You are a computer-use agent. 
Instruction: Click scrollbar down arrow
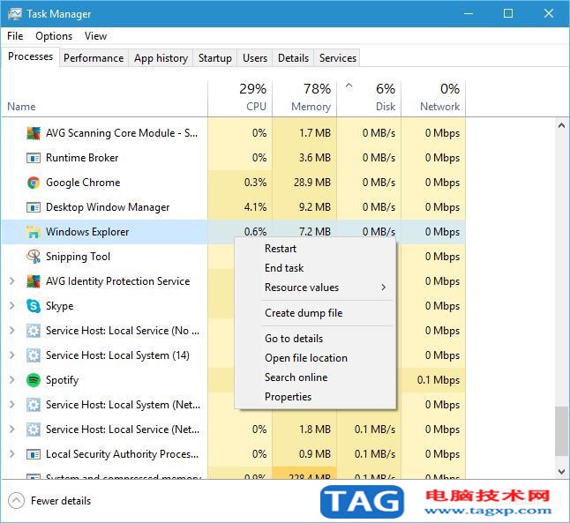tap(561, 471)
